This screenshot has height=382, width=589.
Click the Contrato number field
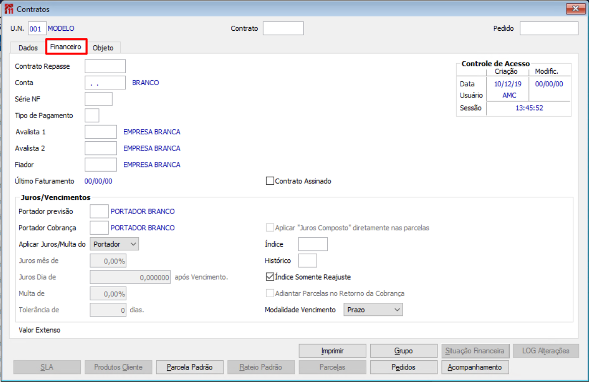283,28
